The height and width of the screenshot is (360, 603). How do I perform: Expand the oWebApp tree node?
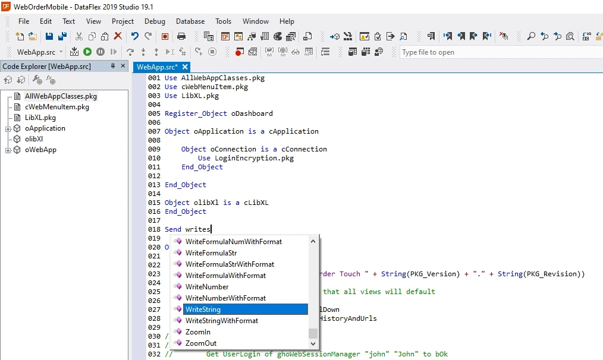tap(8, 150)
